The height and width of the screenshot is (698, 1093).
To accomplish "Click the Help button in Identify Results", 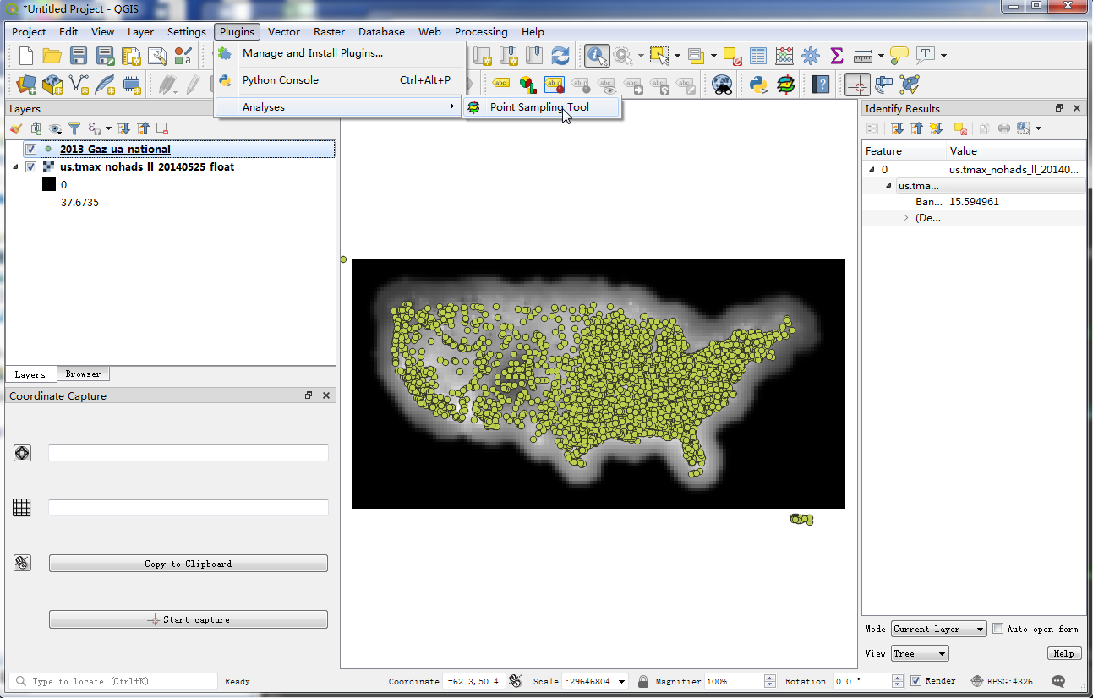I will pyautogui.click(x=1063, y=653).
